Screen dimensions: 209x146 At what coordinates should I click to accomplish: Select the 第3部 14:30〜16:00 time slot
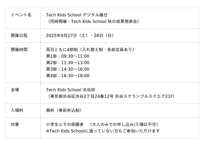(68, 69)
